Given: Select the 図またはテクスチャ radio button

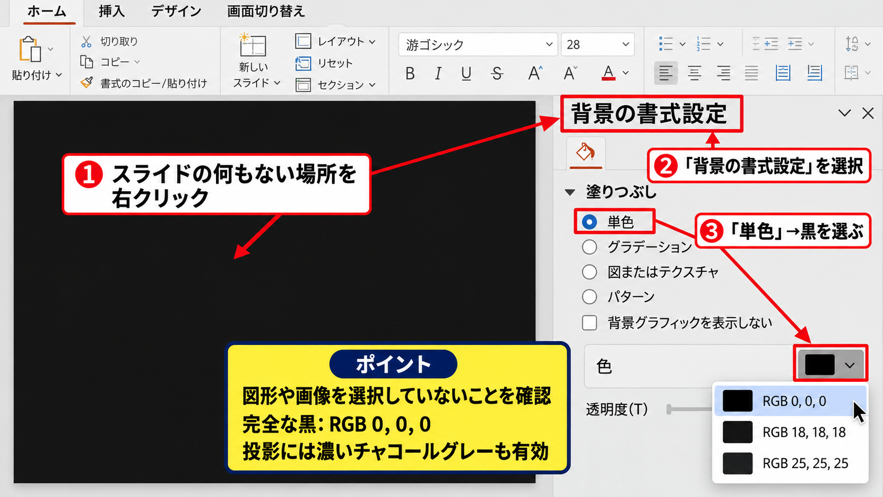Looking at the screenshot, I should click(589, 272).
